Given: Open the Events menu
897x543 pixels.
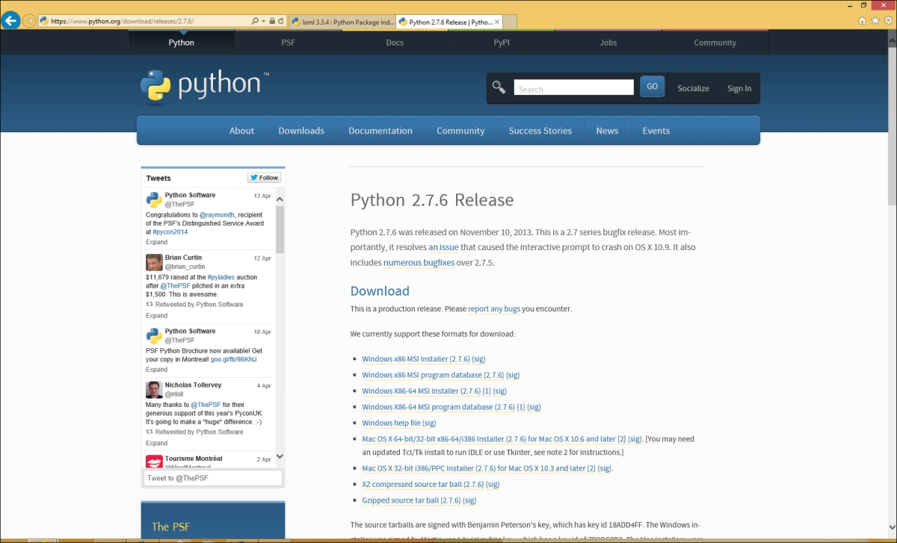Looking at the screenshot, I should 656,131.
